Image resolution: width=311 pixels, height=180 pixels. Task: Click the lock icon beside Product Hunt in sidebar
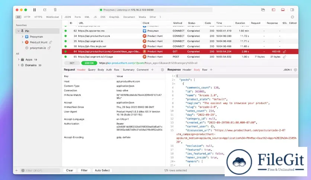(51, 42)
